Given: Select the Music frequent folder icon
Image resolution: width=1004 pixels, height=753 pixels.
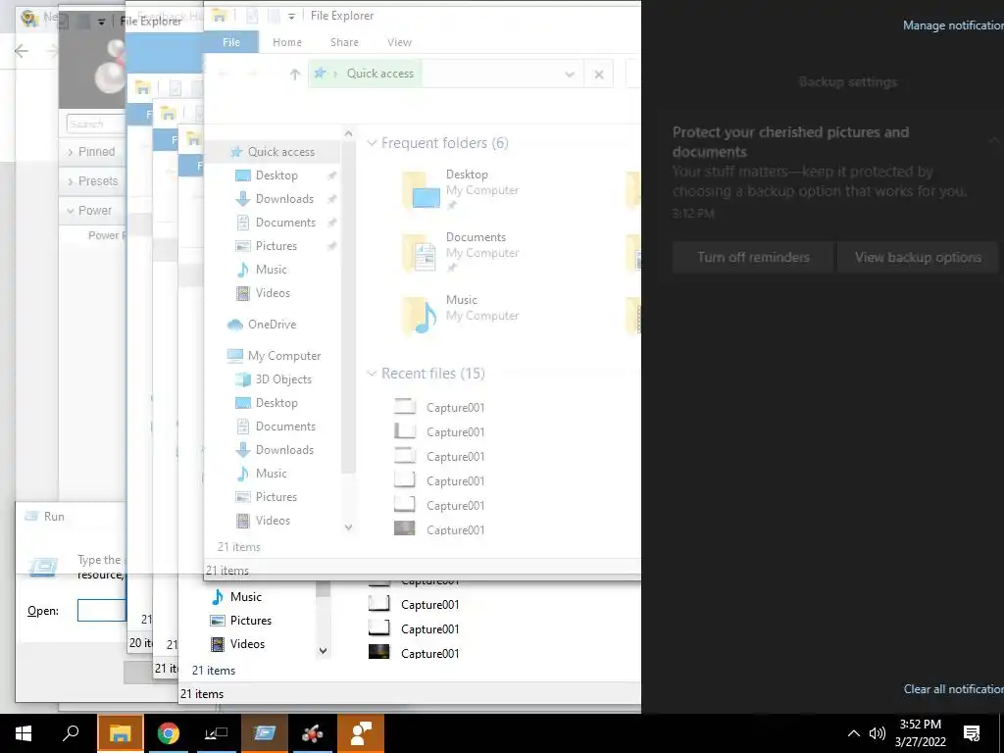Looking at the screenshot, I should 422,316.
